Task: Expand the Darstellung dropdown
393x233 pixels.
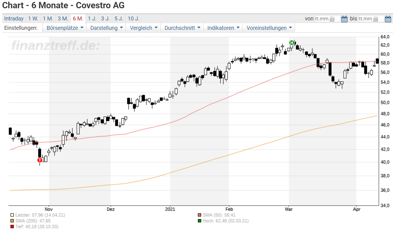Action: [106, 28]
